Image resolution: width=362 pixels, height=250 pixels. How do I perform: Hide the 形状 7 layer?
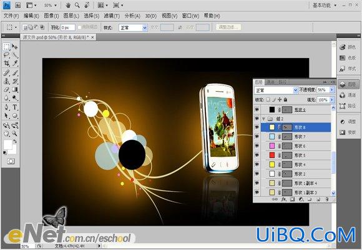(x=257, y=137)
